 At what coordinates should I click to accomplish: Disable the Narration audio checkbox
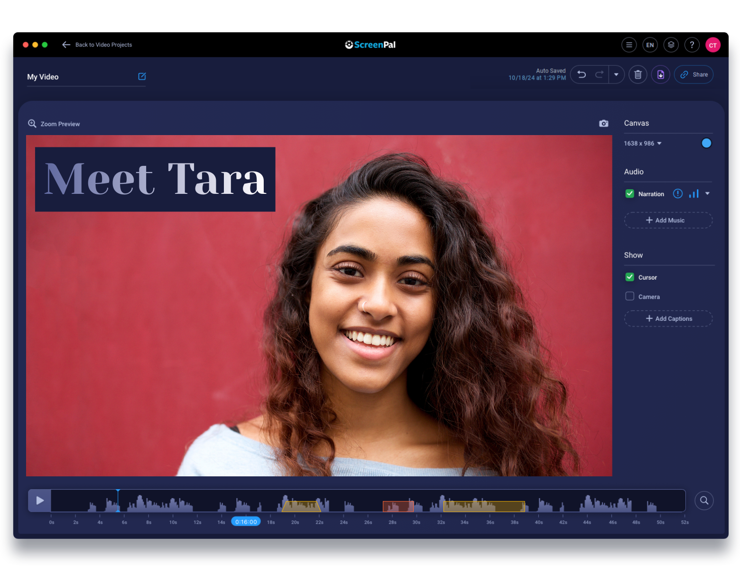click(x=629, y=193)
